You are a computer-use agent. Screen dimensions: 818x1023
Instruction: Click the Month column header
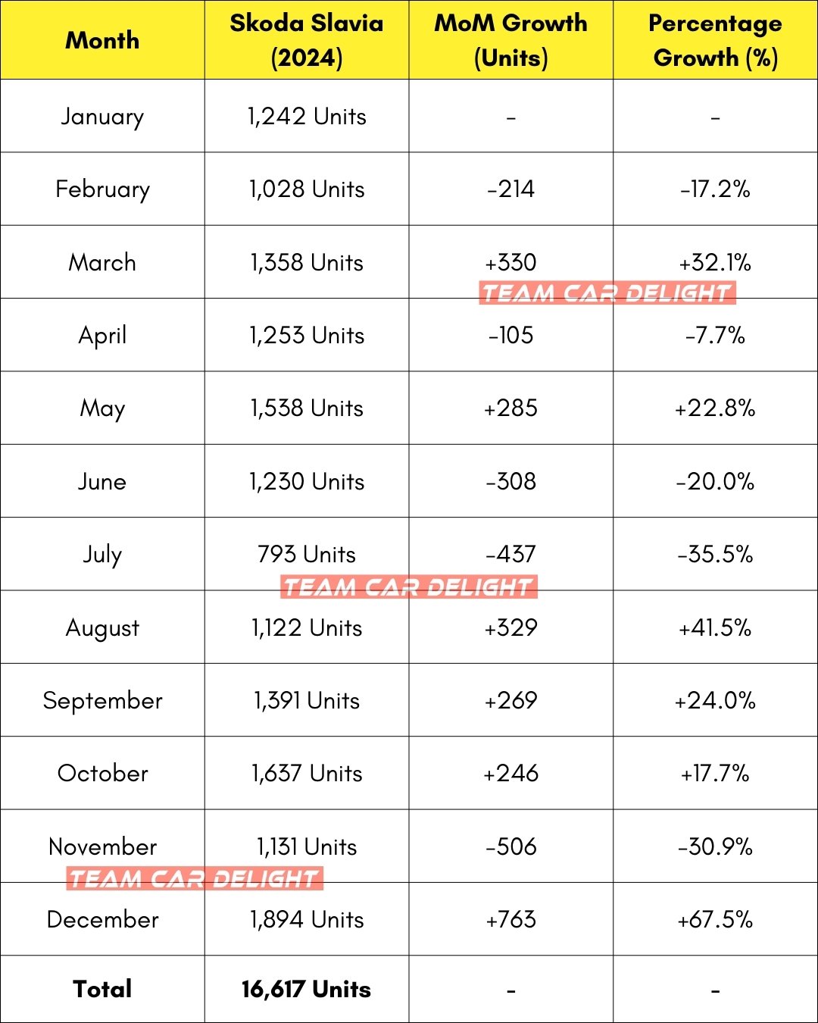[102, 40]
